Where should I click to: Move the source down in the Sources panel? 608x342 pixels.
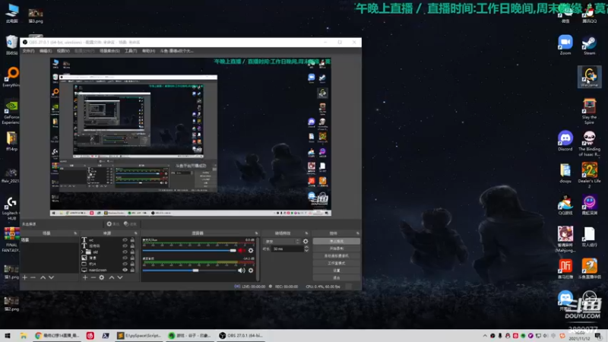pos(120,277)
